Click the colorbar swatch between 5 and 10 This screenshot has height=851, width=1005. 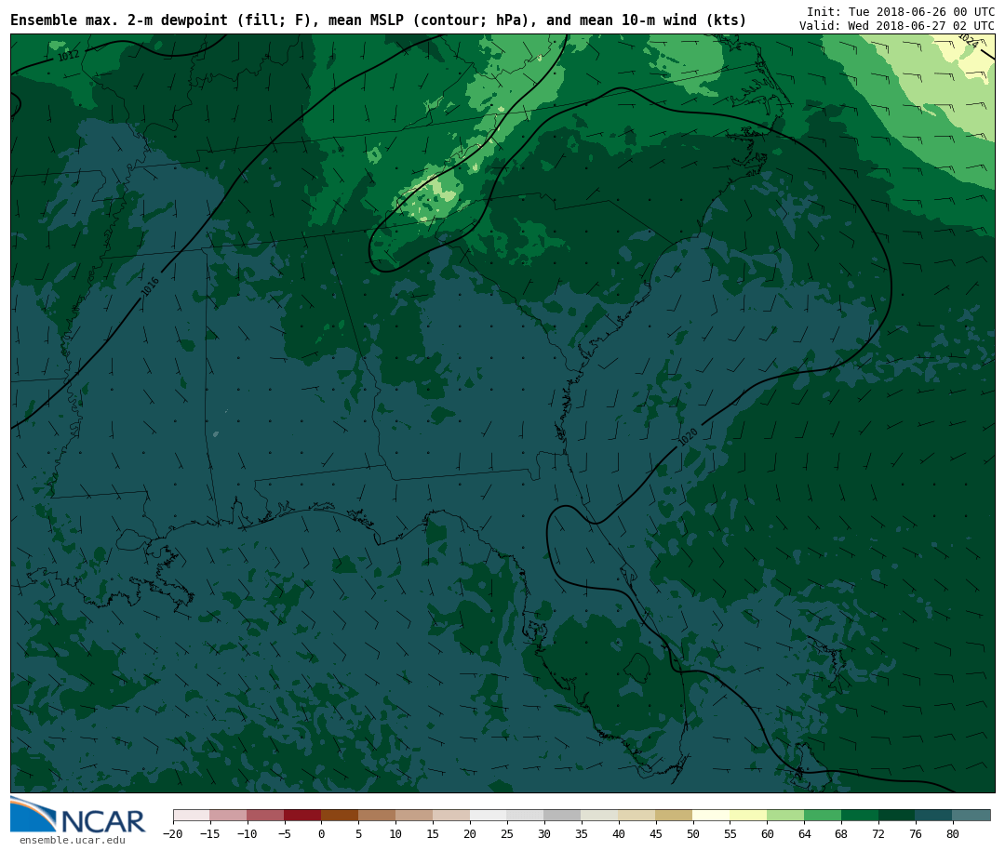(378, 815)
